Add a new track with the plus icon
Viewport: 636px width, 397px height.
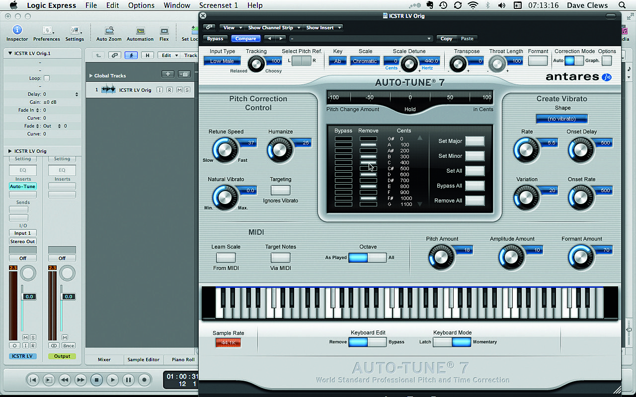click(168, 74)
